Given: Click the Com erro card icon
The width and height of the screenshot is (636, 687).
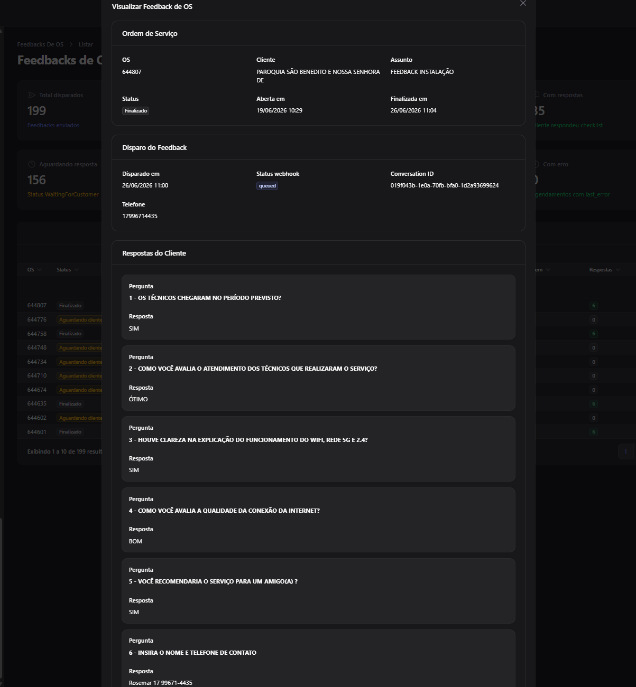Looking at the screenshot, I should pyautogui.click(x=537, y=164).
